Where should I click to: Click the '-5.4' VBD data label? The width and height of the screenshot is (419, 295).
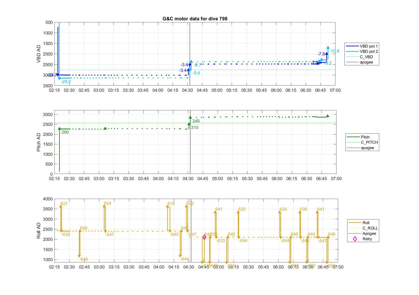[196, 73]
